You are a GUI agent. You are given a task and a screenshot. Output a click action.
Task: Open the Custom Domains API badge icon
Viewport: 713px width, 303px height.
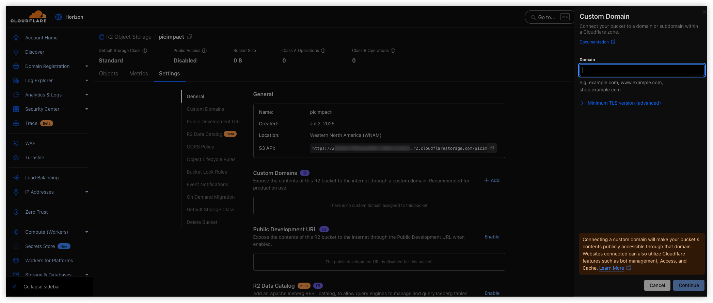[x=305, y=173]
